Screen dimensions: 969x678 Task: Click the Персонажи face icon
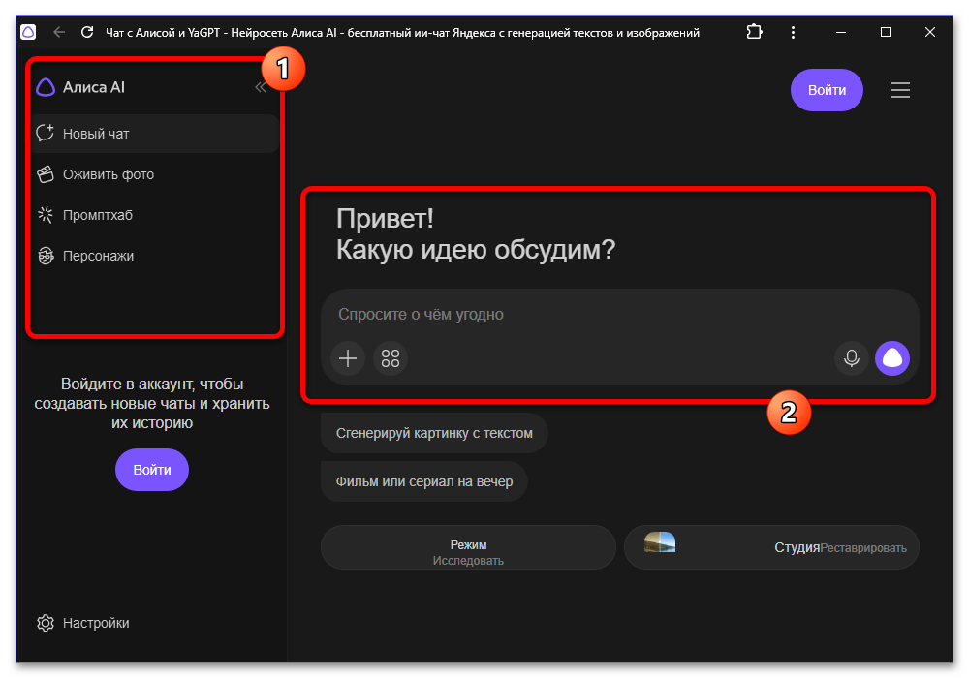[x=46, y=256]
